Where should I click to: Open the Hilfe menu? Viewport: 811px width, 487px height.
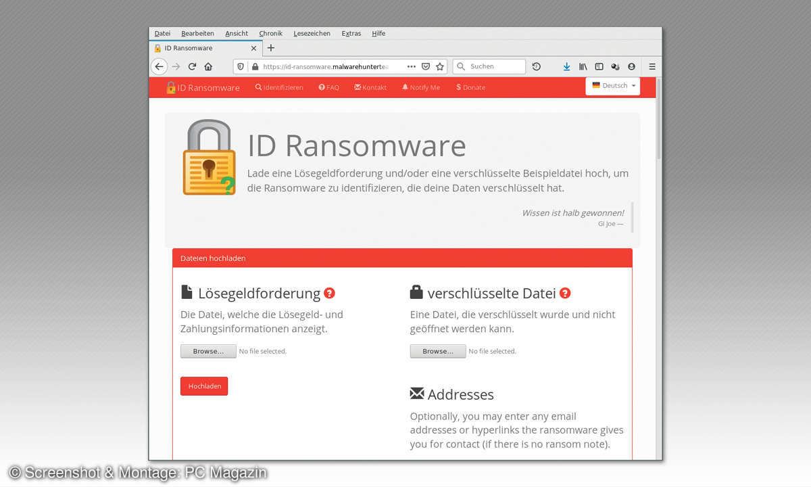(x=378, y=33)
